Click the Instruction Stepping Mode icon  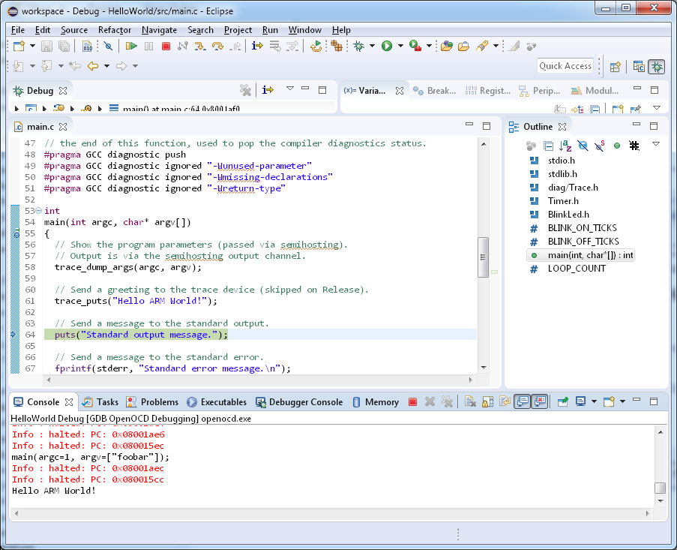257,47
